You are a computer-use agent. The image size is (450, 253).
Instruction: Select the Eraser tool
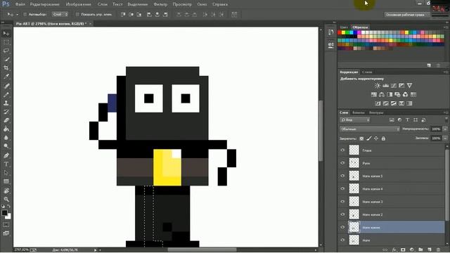(6, 120)
